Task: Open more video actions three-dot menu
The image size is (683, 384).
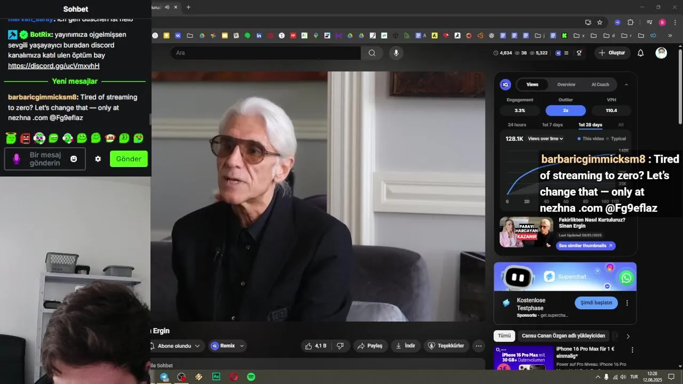Action: tap(479, 346)
